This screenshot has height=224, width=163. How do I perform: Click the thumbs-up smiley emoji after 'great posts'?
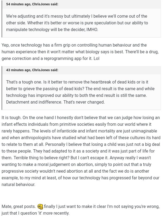(40, 207)
